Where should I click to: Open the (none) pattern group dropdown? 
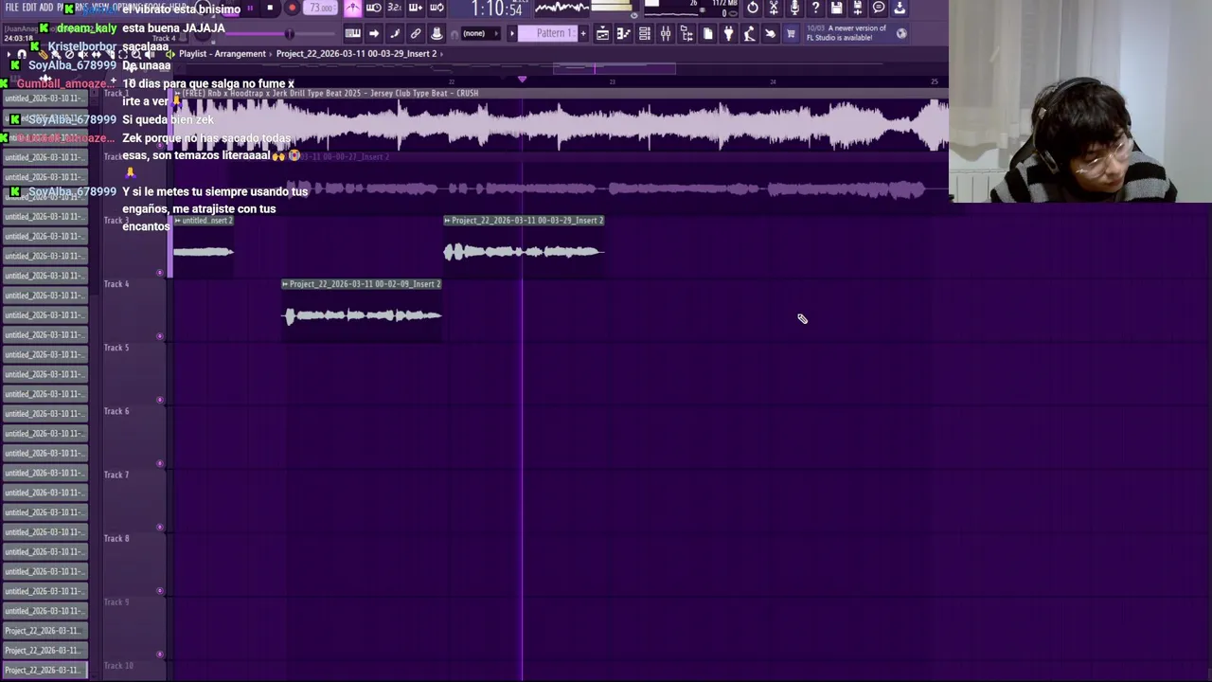(x=481, y=34)
